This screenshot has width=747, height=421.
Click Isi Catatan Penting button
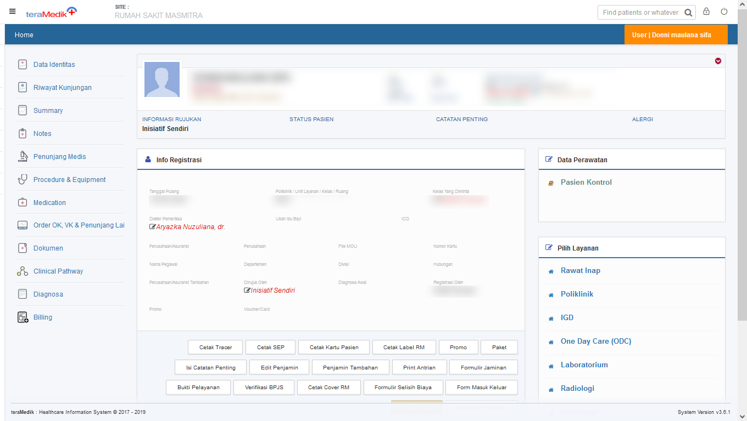211,367
